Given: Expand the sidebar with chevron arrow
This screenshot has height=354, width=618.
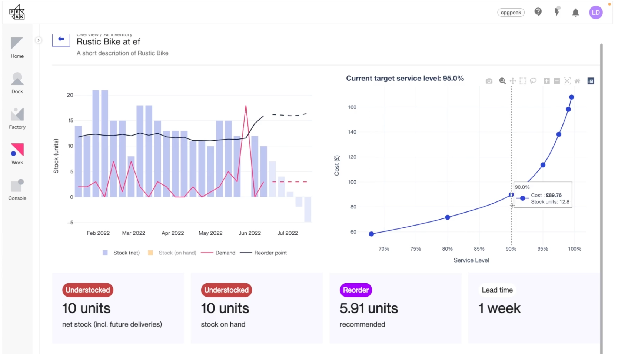Looking at the screenshot, I should pyautogui.click(x=39, y=40).
